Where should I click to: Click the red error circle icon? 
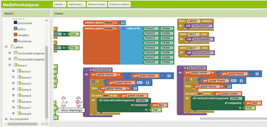77,102
